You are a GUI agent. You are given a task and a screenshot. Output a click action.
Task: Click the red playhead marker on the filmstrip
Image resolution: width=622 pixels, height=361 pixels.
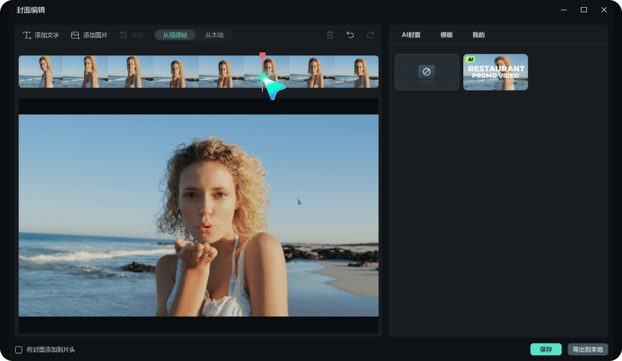(262, 56)
